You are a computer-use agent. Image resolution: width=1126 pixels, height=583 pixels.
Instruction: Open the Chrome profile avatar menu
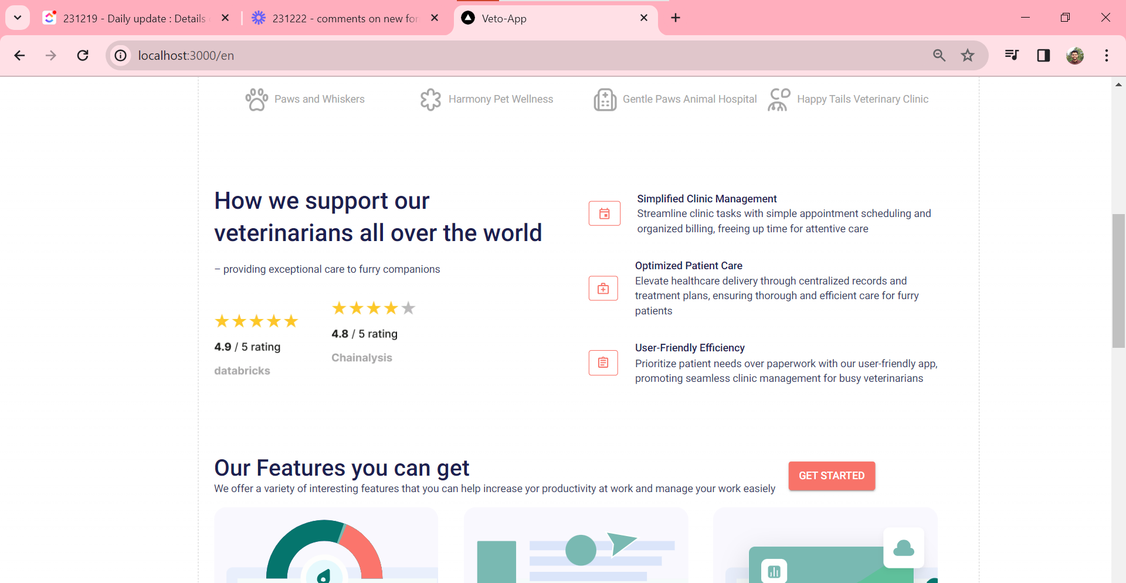[1074, 56]
